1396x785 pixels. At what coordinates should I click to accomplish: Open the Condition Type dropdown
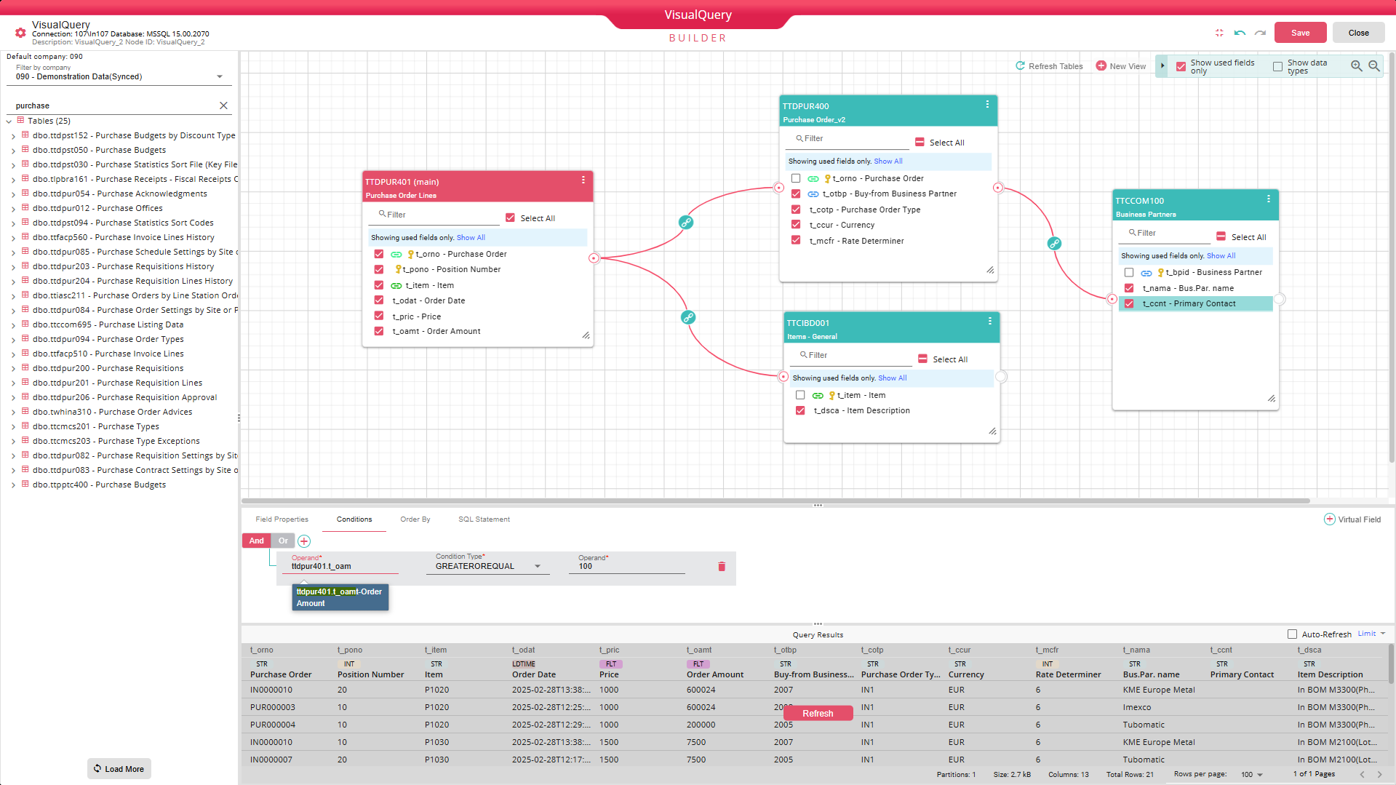[538, 567]
